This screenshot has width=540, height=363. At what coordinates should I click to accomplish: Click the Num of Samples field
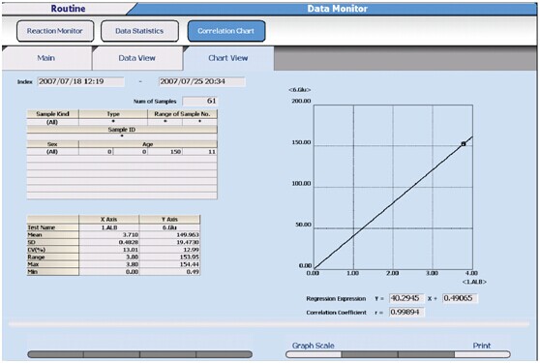pos(200,102)
